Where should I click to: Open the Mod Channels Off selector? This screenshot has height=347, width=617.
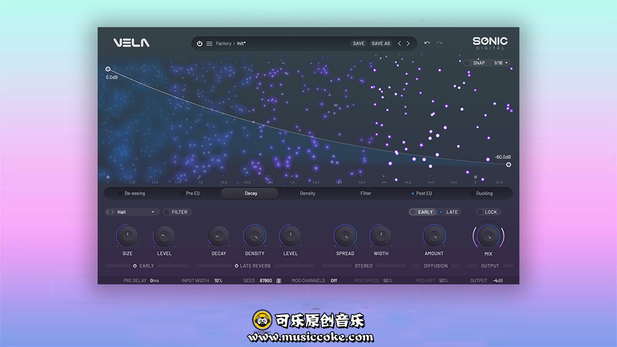pyautogui.click(x=333, y=281)
